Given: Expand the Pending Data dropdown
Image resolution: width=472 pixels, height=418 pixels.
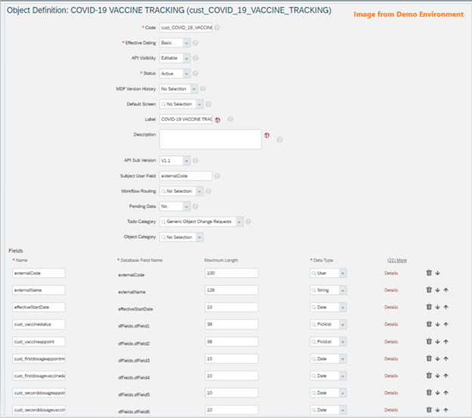Looking at the screenshot, I should [186, 206].
